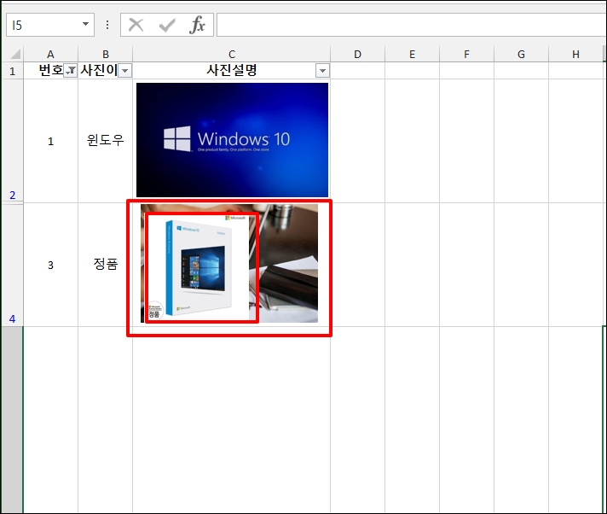Click the cell containing number 1

click(x=50, y=141)
